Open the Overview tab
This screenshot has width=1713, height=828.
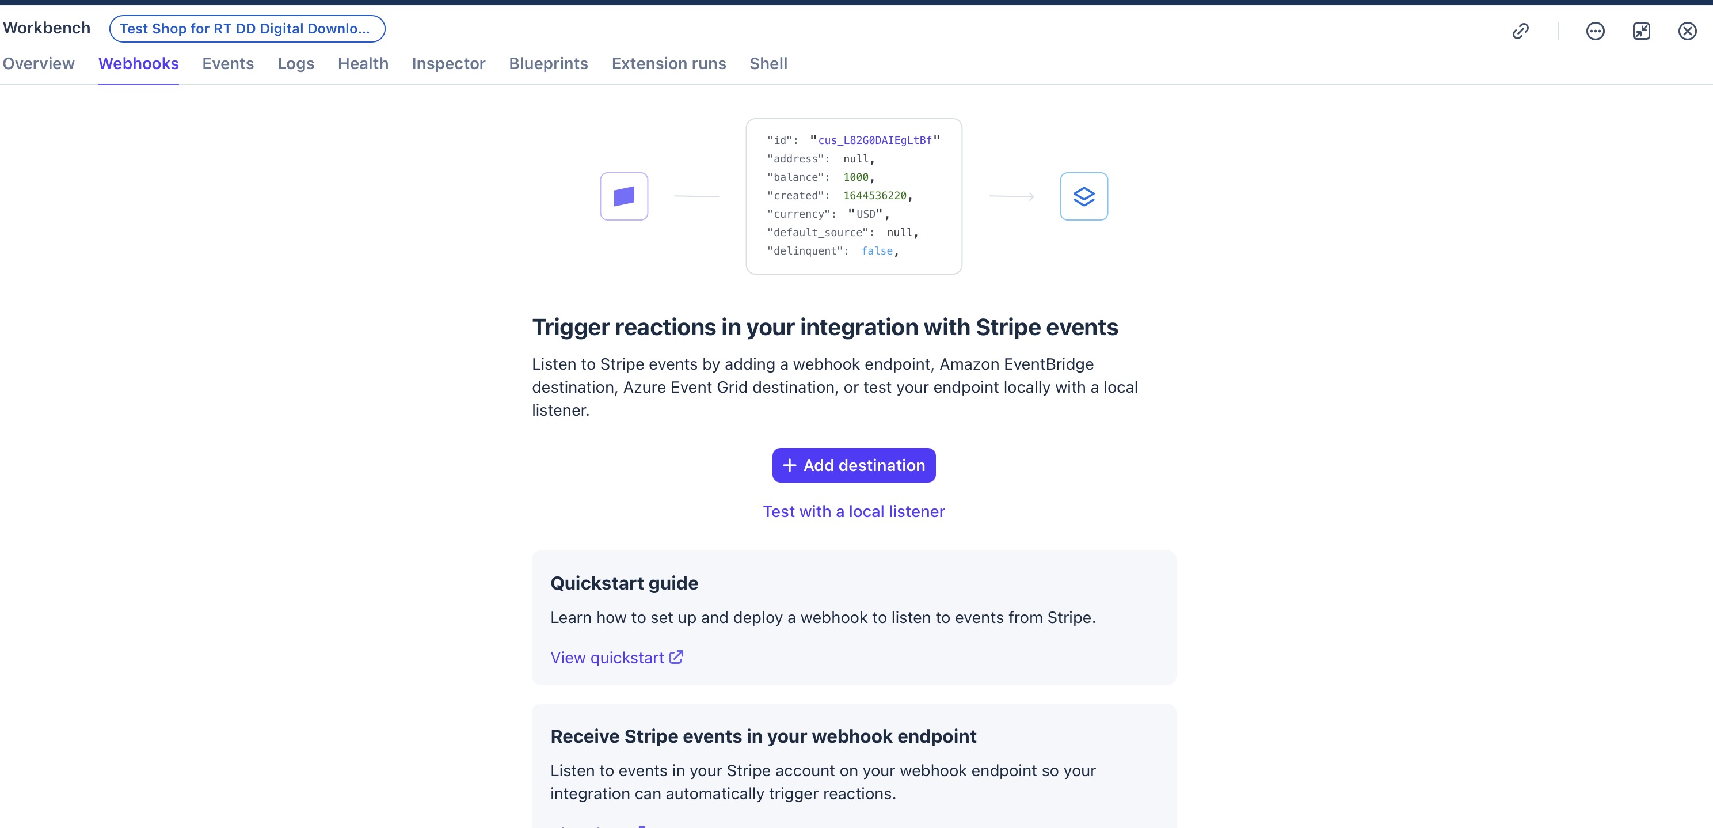tap(39, 63)
